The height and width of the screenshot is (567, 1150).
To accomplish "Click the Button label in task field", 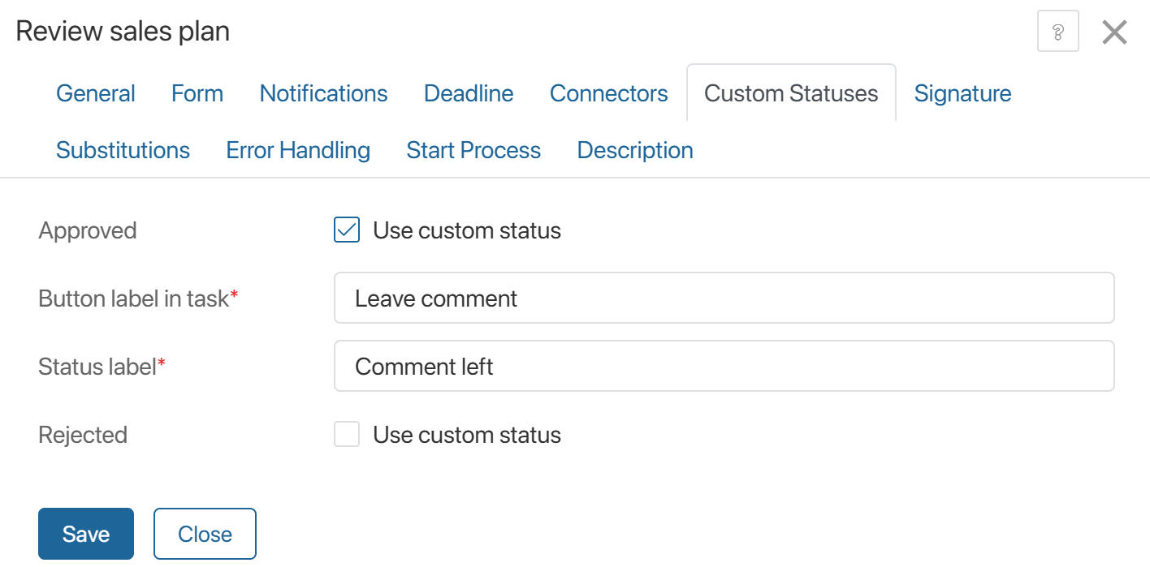I will (x=724, y=298).
